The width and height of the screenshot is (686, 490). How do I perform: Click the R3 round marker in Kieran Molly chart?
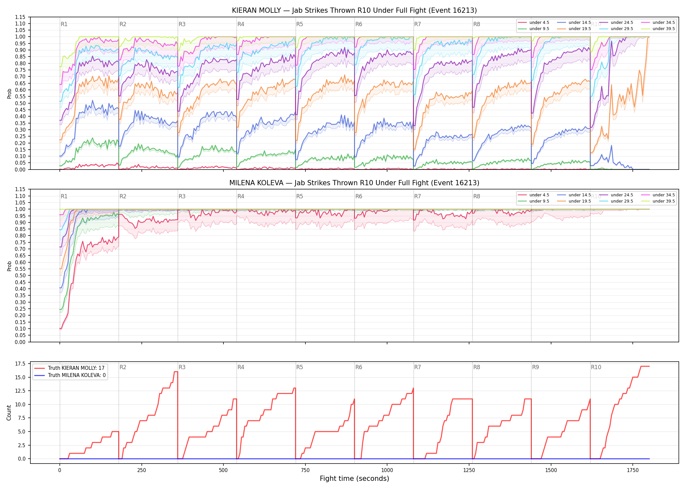[x=182, y=24]
